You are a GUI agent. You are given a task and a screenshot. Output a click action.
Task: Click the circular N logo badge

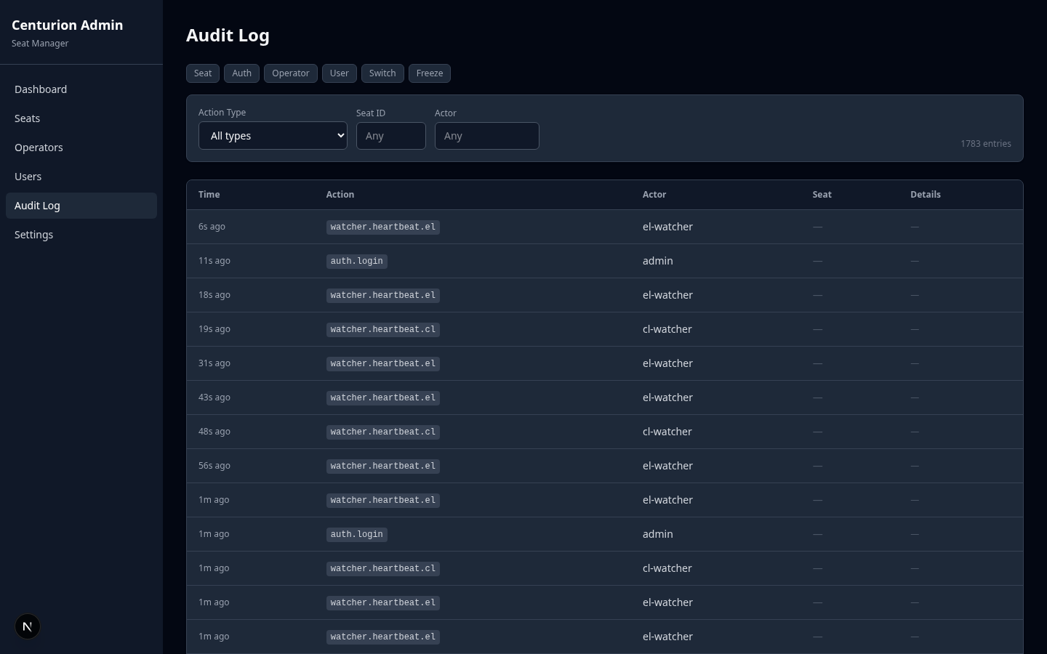(28, 626)
